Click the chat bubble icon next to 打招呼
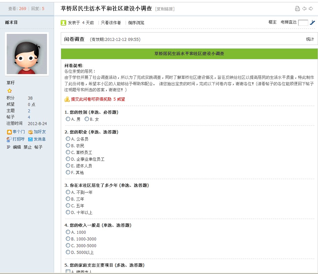 [9, 139]
